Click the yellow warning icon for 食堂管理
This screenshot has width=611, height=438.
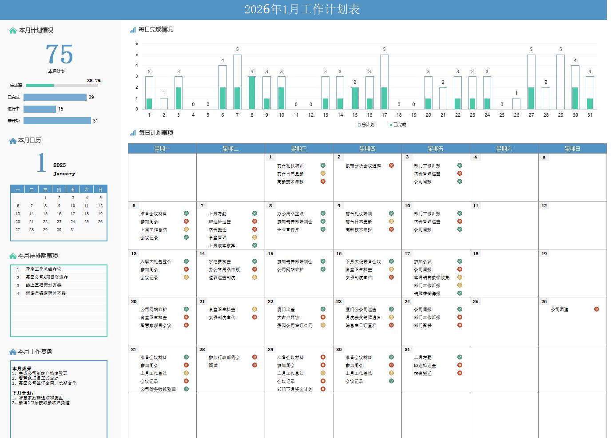(x=254, y=237)
